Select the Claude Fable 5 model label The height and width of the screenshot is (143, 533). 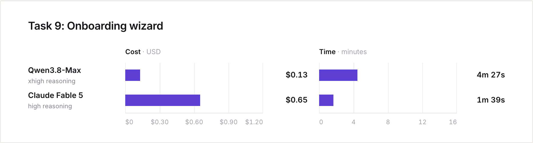point(55,95)
